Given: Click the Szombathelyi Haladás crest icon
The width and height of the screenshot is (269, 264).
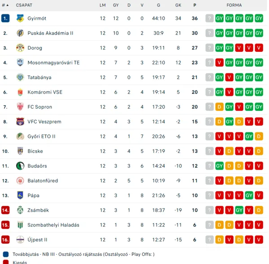Looking at the screenshot, I should tap(20, 225).
